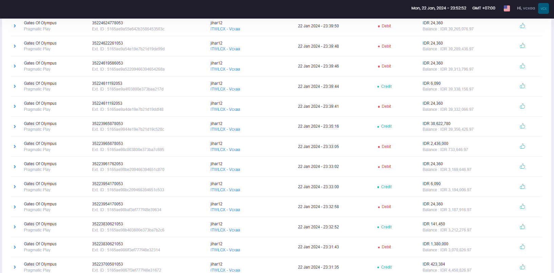Click thumbs-up icon in the IDR 38,622,780 row
The width and height of the screenshot is (554, 273).
pyautogui.click(x=522, y=126)
